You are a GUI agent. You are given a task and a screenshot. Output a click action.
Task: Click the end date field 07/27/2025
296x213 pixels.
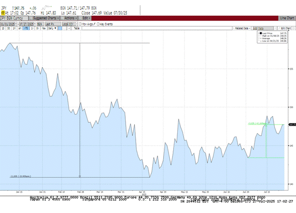point(27,24)
